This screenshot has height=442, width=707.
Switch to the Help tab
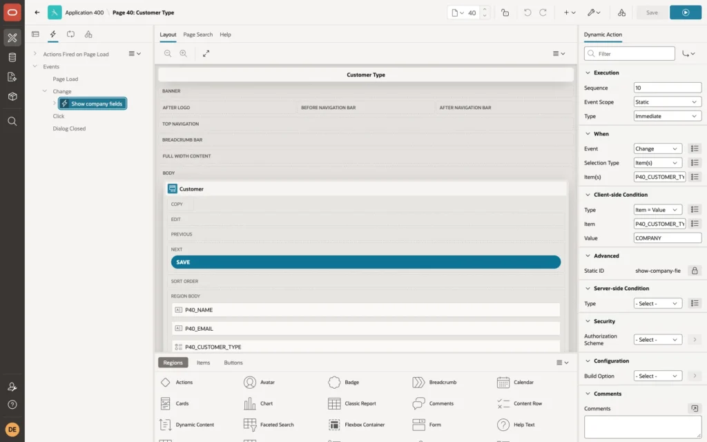pyautogui.click(x=225, y=35)
